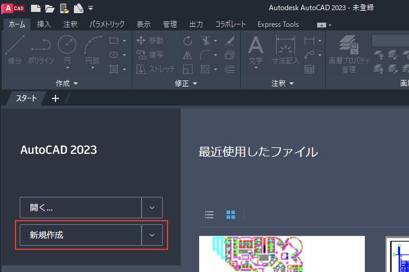Screen dimensions: 409x272
Task: Select the explode tool
Action: [230, 55]
